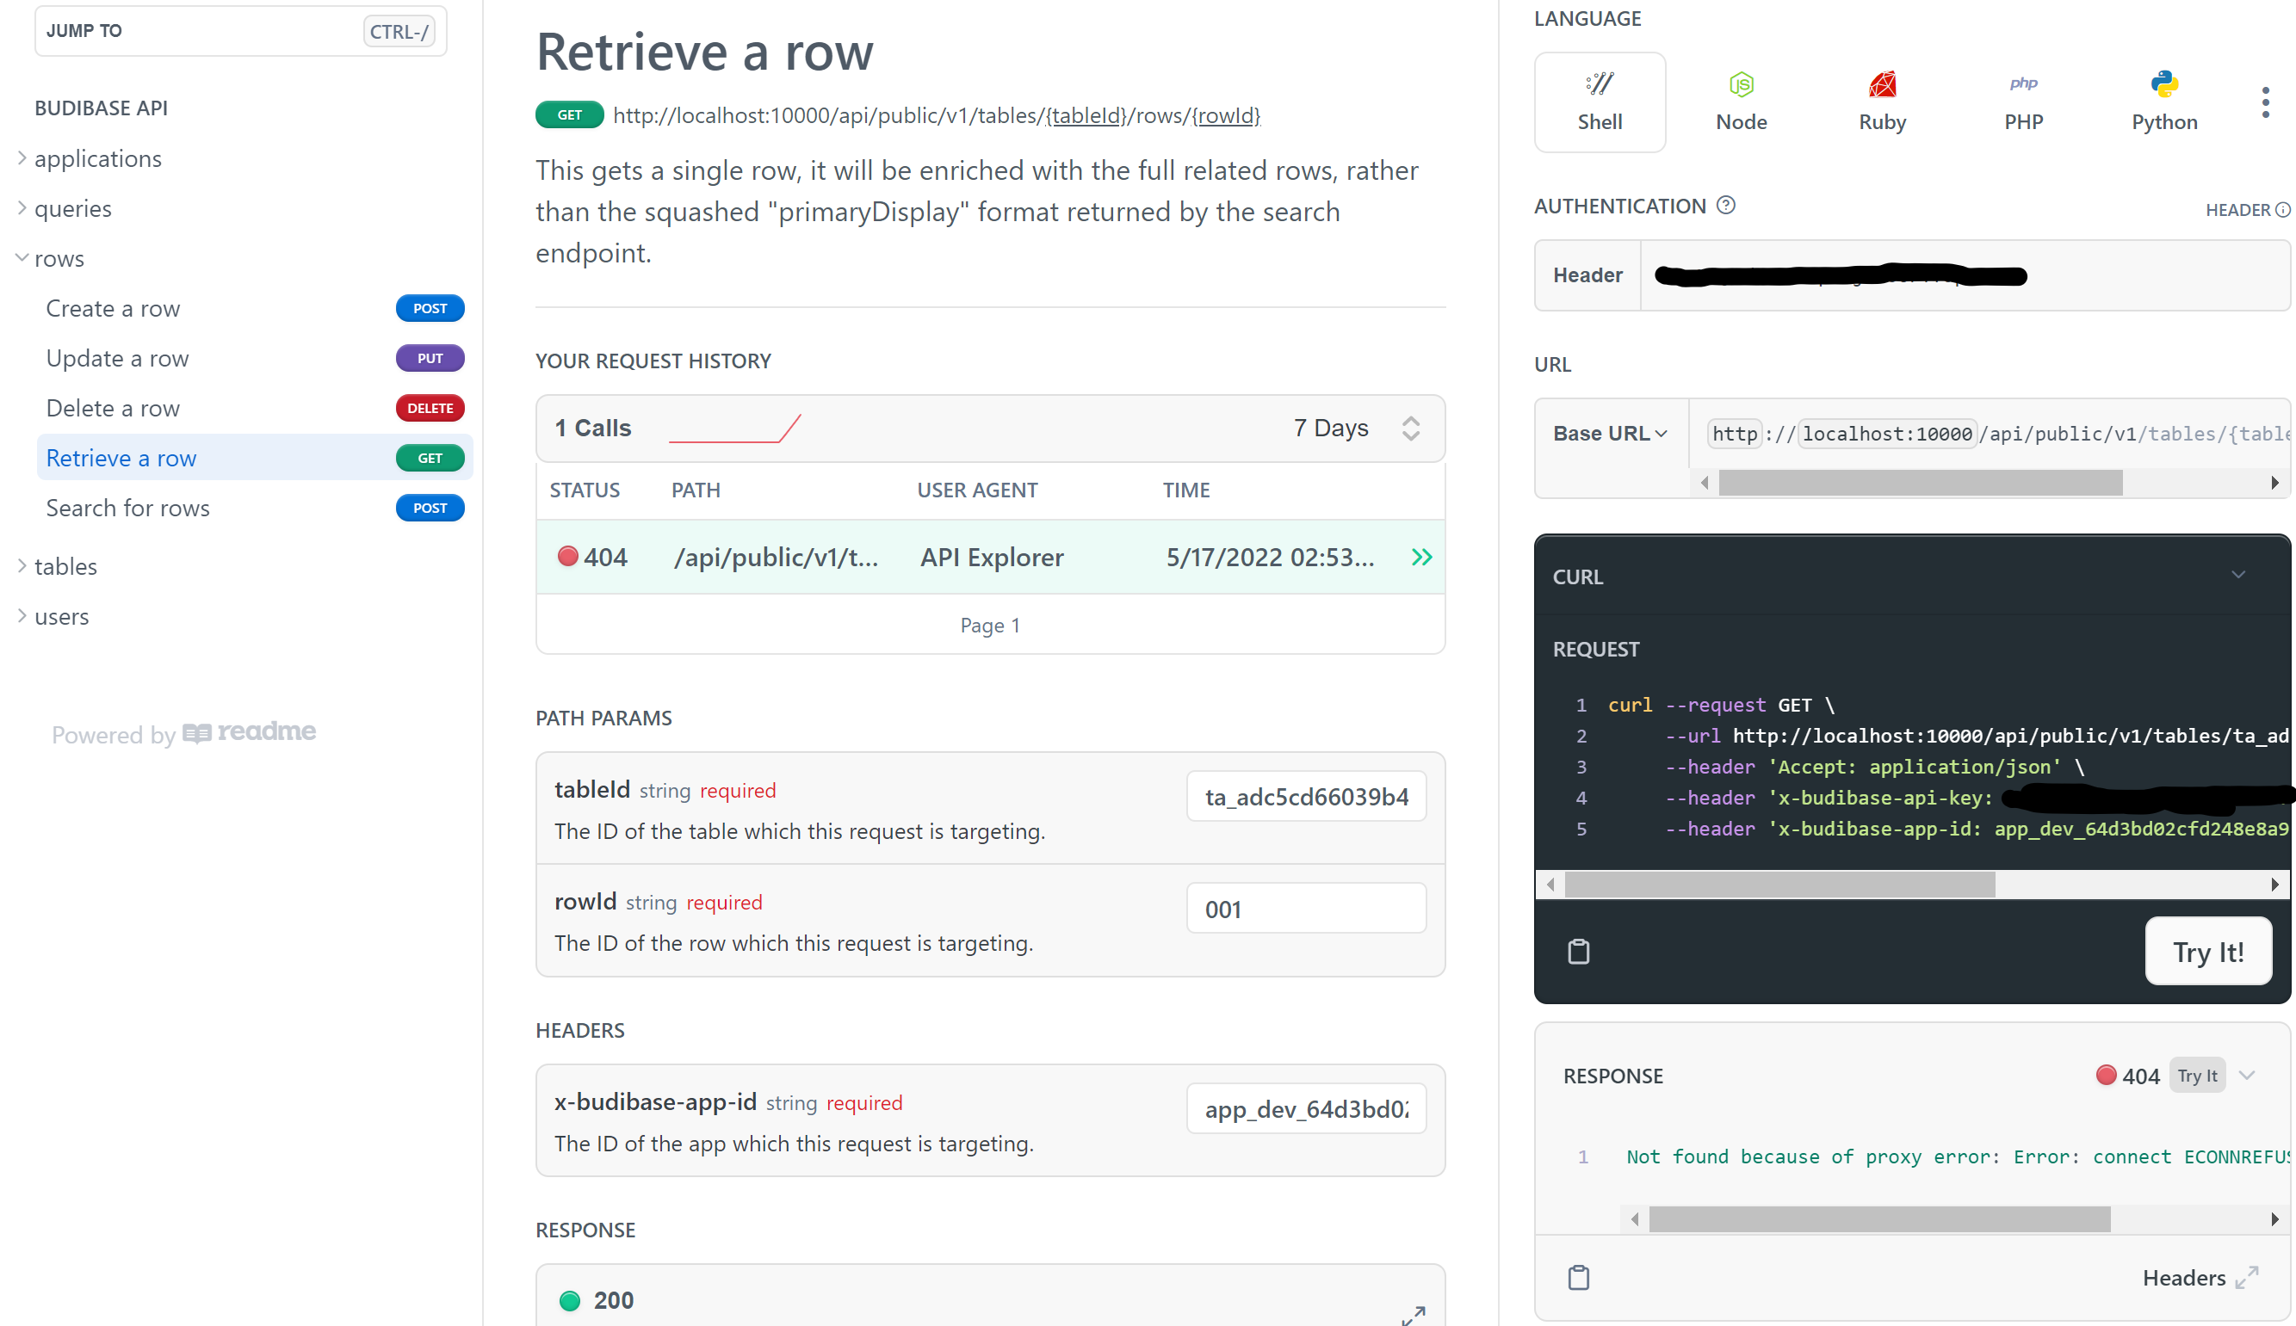Click the 1 Calls sparkline chart
Viewport: 2296px width, 1326px height.
pyautogui.click(x=734, y=428)
